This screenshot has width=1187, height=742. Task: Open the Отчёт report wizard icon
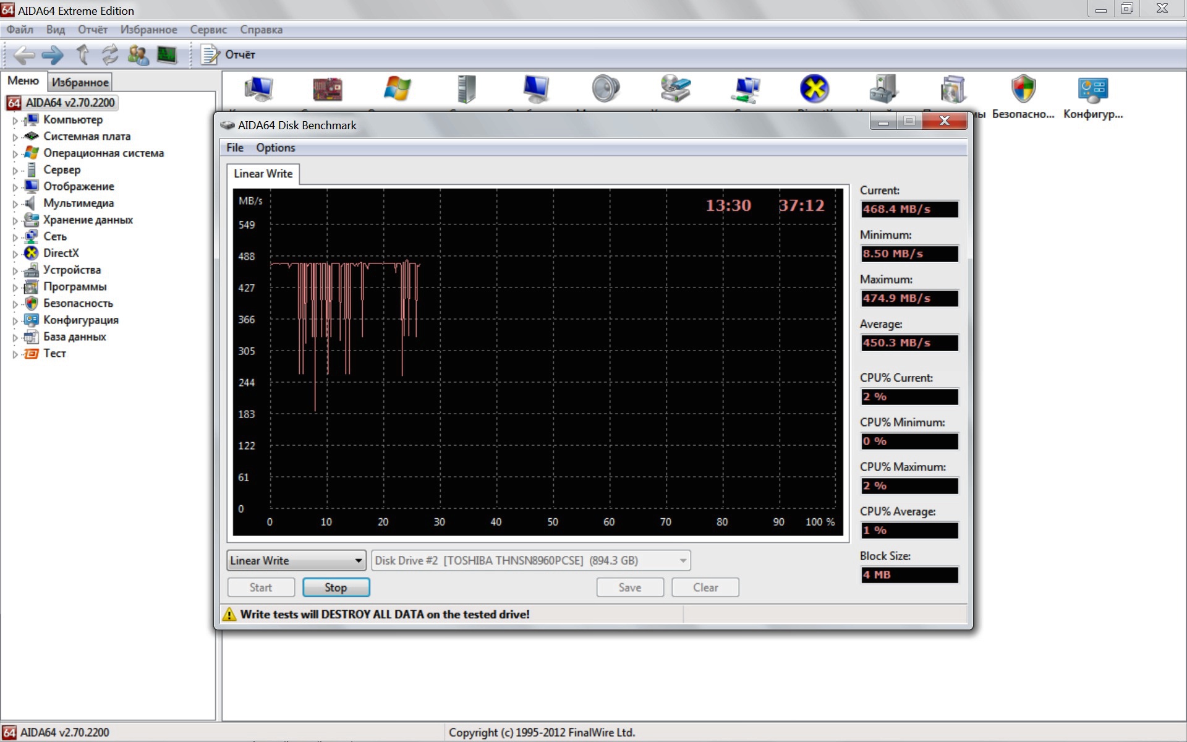tap(210, 55)
